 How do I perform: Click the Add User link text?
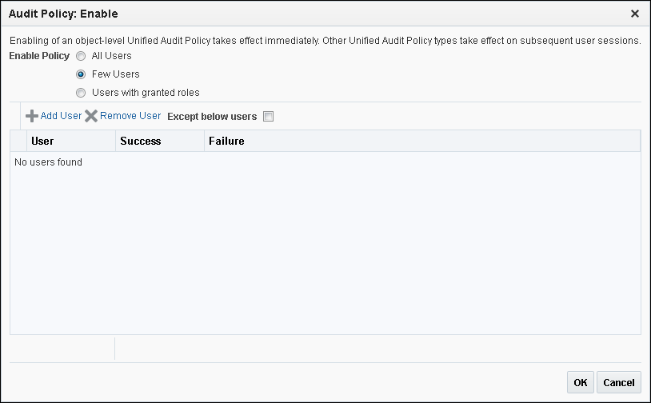pyautogui.click(x=61, y=116)
